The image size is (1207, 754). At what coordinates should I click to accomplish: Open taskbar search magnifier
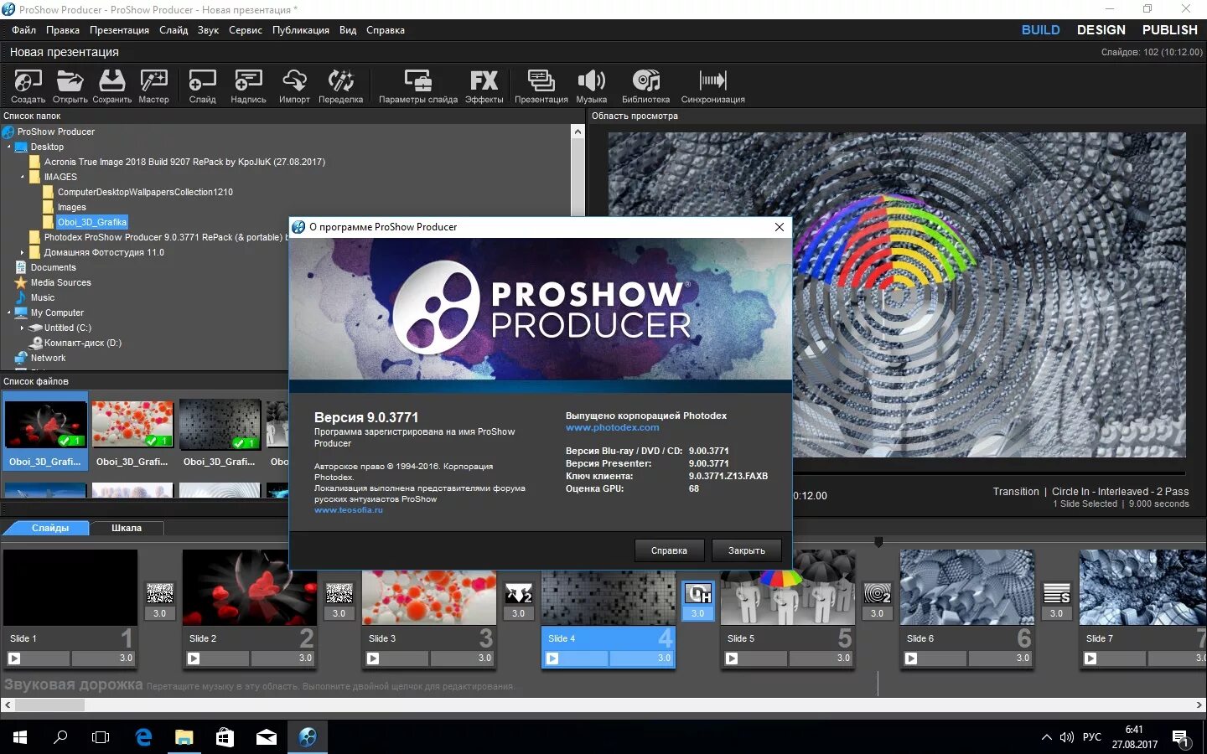point(60,737)
